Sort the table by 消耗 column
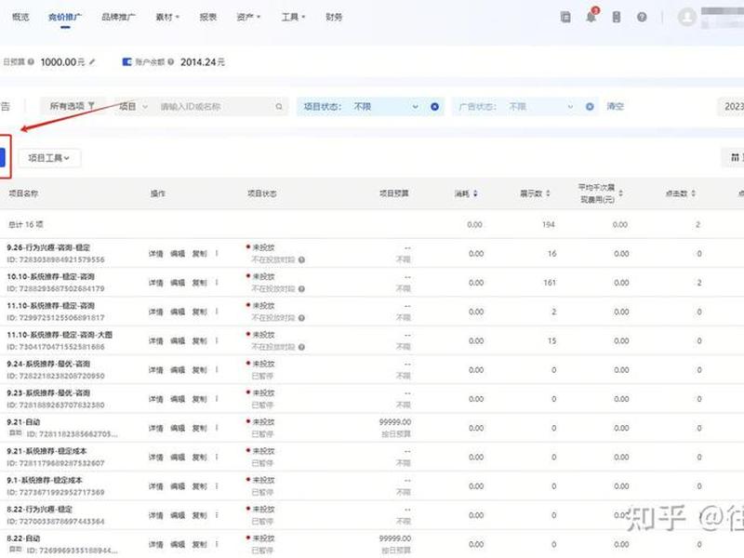 (x=475, y=193)
